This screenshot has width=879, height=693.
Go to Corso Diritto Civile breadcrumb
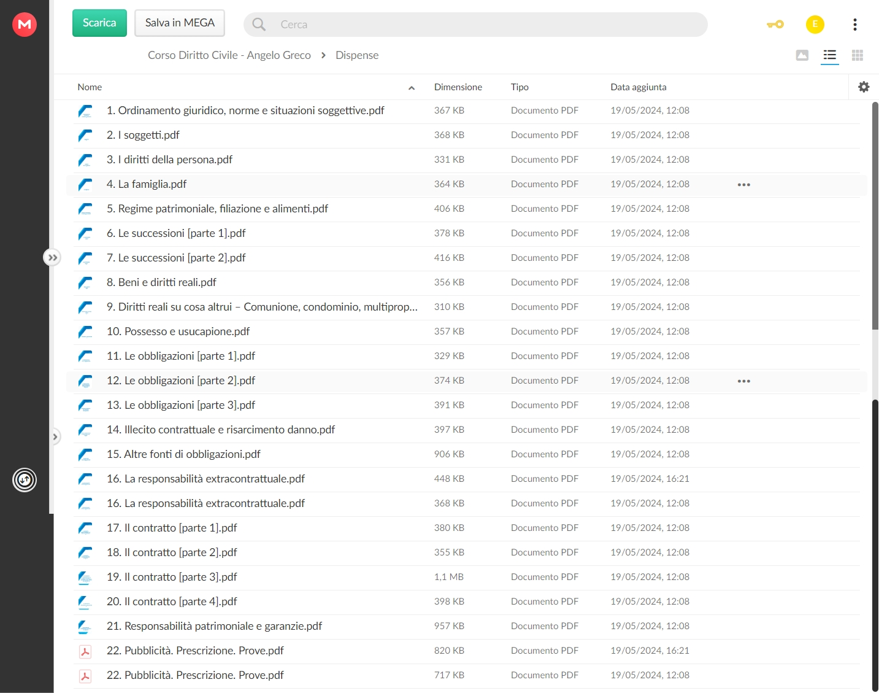(x=229, y=55)
